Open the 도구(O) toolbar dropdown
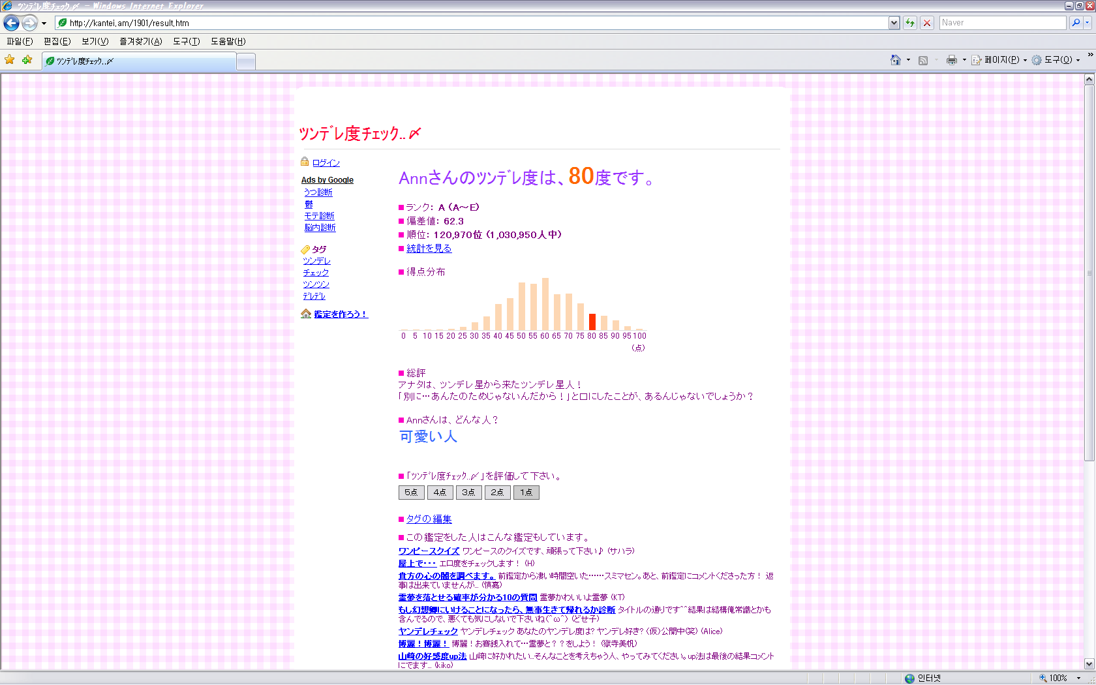 pos(1057,60)
